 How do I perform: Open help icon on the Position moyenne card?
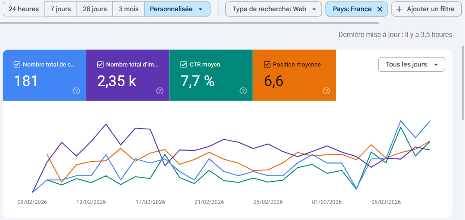pyautogui.click(x=327, y=91)
